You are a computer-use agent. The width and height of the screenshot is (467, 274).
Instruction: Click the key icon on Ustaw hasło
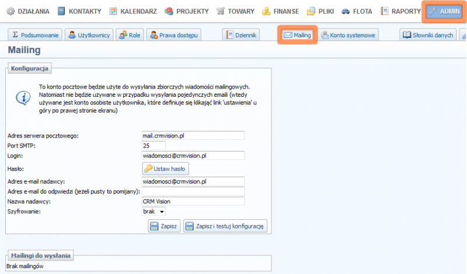(x=148, y=168)
